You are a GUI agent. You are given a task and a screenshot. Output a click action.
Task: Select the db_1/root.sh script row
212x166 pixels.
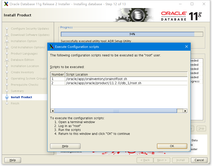[119, 83]
